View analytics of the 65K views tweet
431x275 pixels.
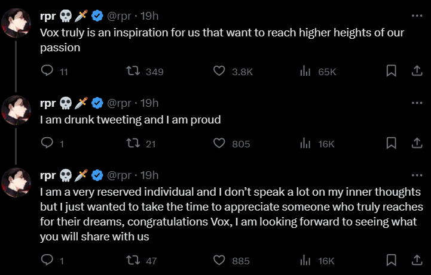(305, 72)
